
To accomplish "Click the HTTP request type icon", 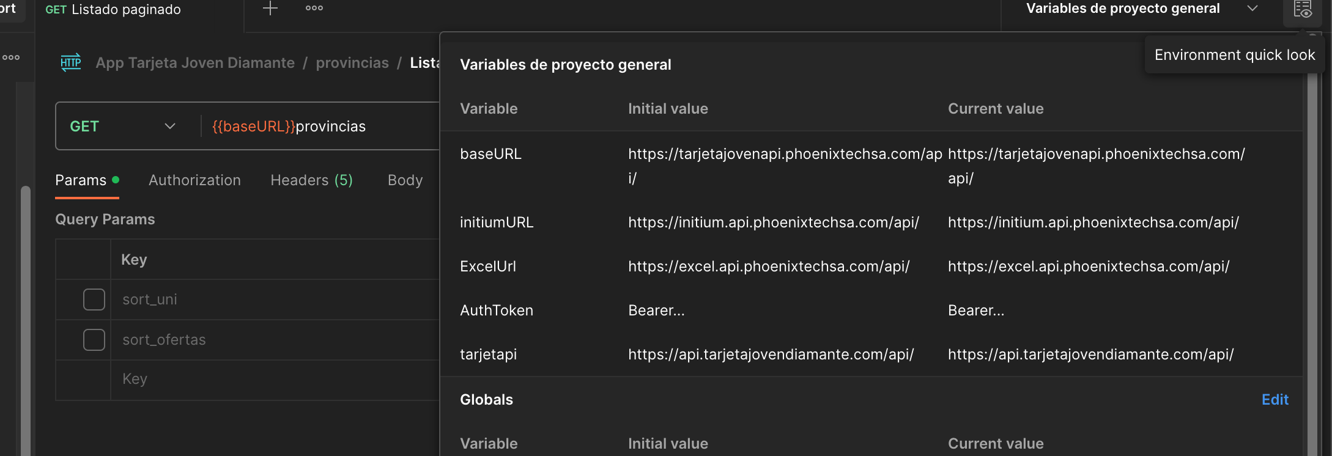I will 71,62.
